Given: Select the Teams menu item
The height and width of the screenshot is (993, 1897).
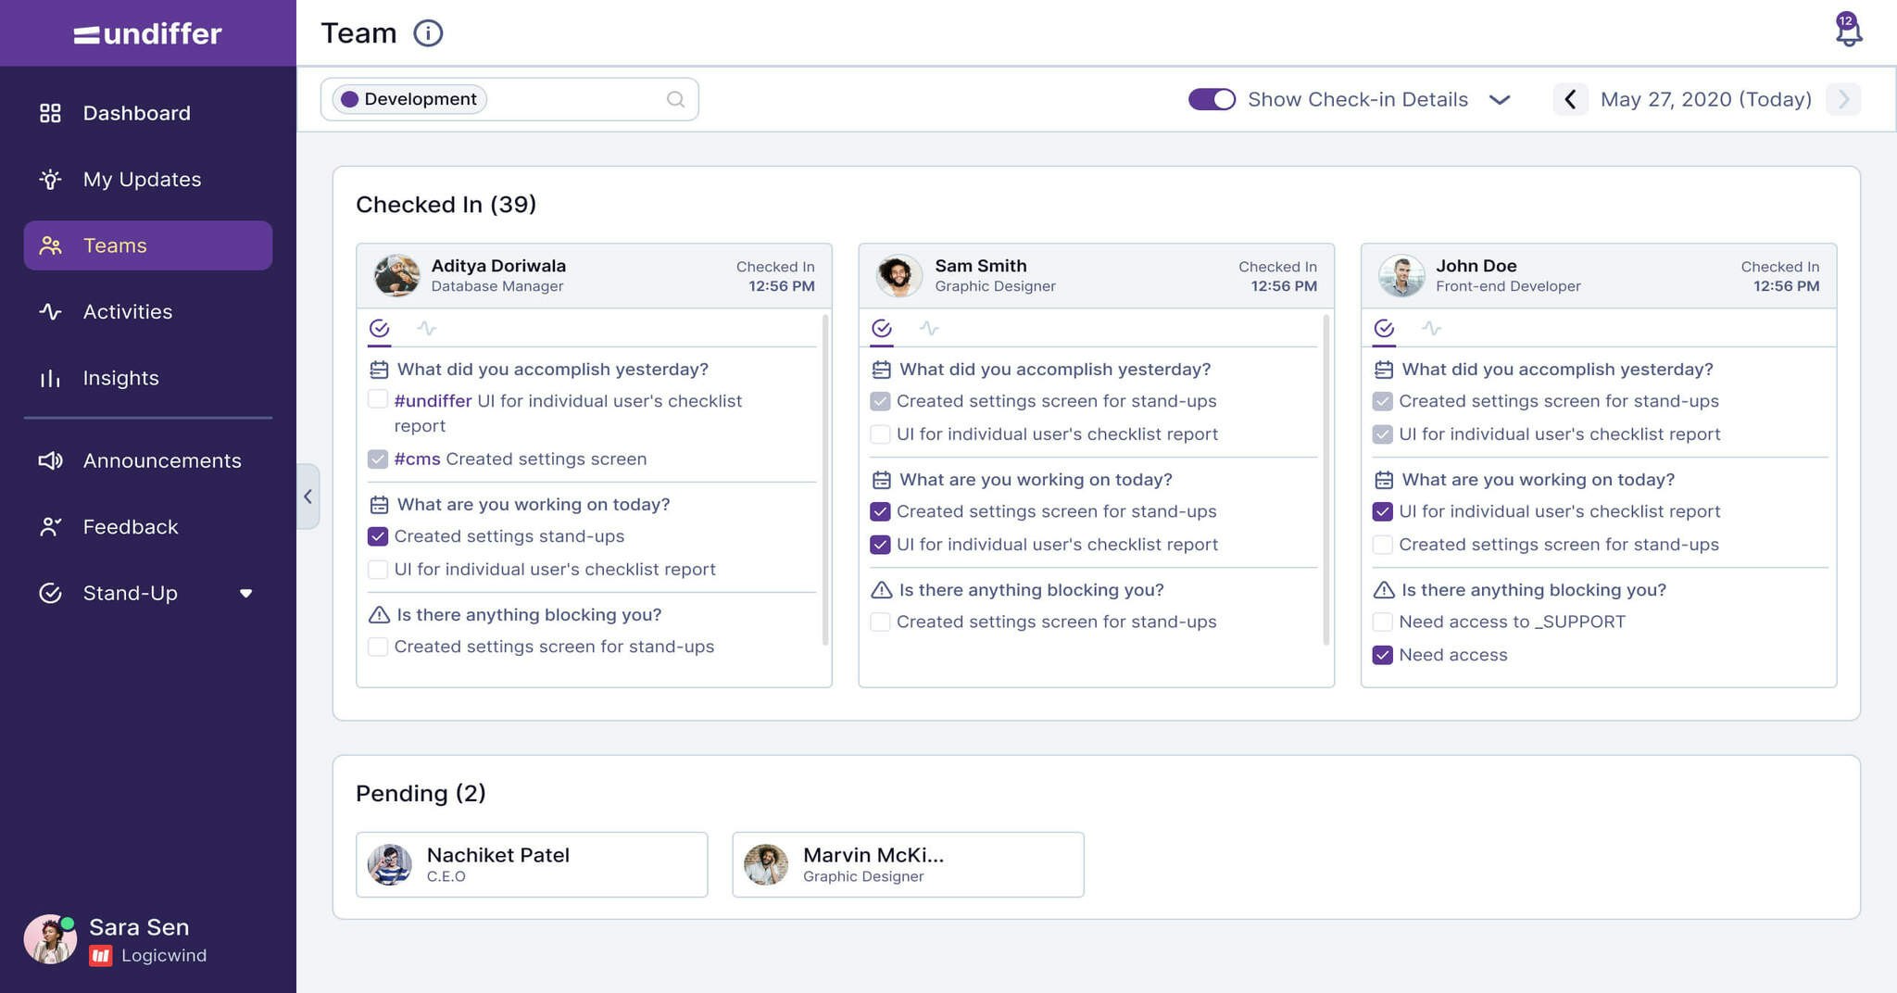Looking at the screenshot, I should [148, 245].
